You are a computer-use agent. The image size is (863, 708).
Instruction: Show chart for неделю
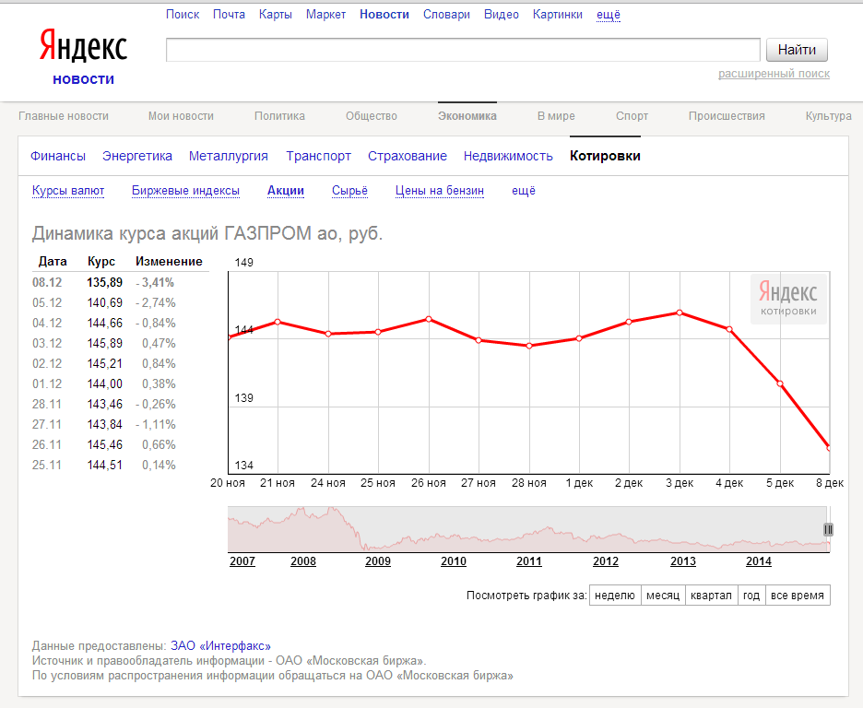pyautogui.click(x=615, y=596)
